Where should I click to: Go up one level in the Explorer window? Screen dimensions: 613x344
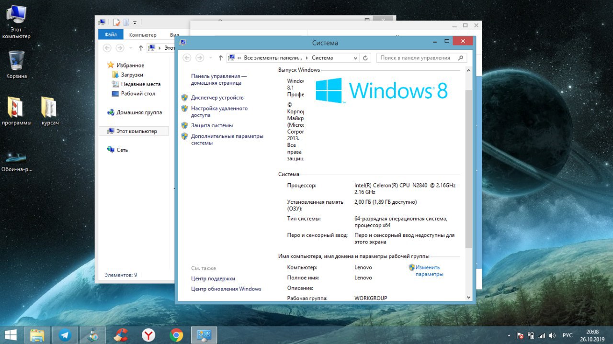click(141, 48)
